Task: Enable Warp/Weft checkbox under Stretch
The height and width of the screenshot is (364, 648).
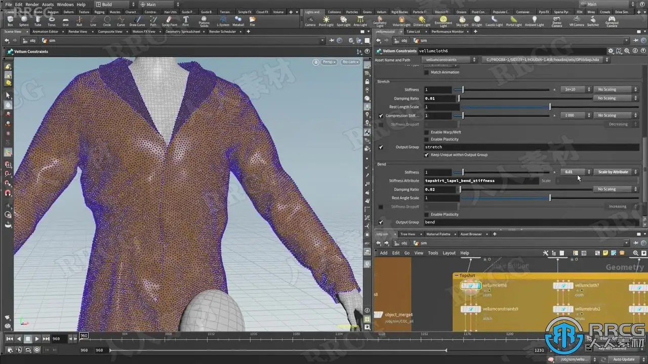Action: click(x=426, y=132)
